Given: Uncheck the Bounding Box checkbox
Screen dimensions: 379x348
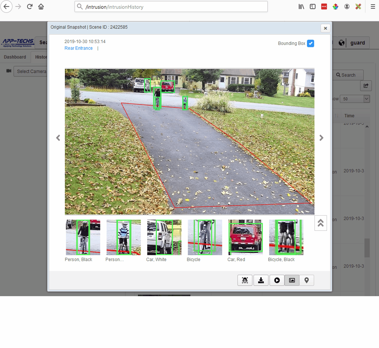Looking at the screenshot, I should click(310, 43).
